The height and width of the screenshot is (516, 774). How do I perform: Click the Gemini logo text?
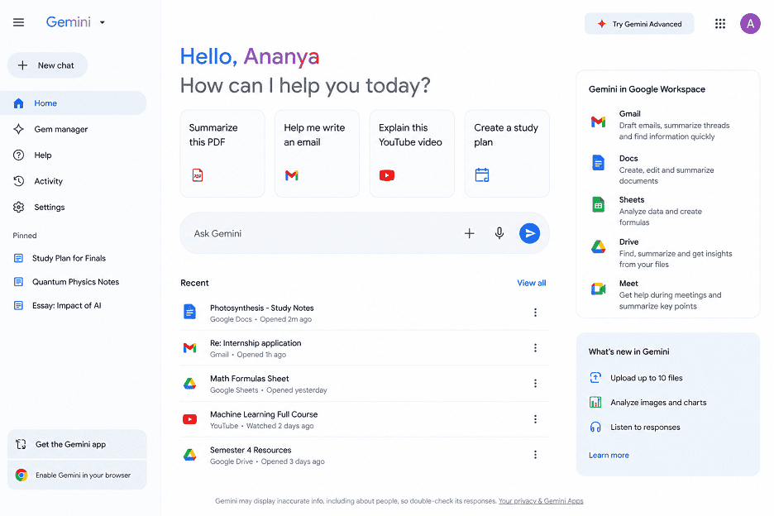coord(68,22)
